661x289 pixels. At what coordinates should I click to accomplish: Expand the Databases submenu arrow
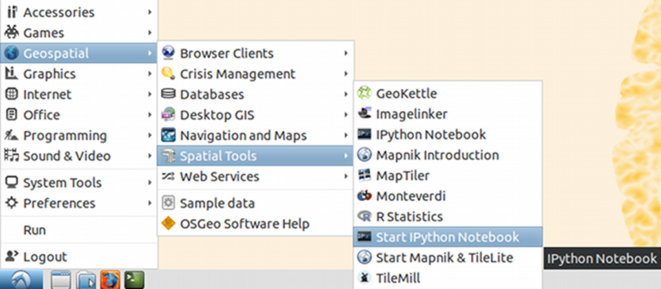tap(347, 95)
